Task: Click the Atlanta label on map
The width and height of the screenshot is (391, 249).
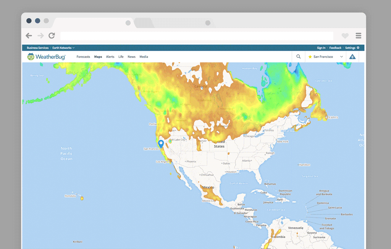Action: 246,161
